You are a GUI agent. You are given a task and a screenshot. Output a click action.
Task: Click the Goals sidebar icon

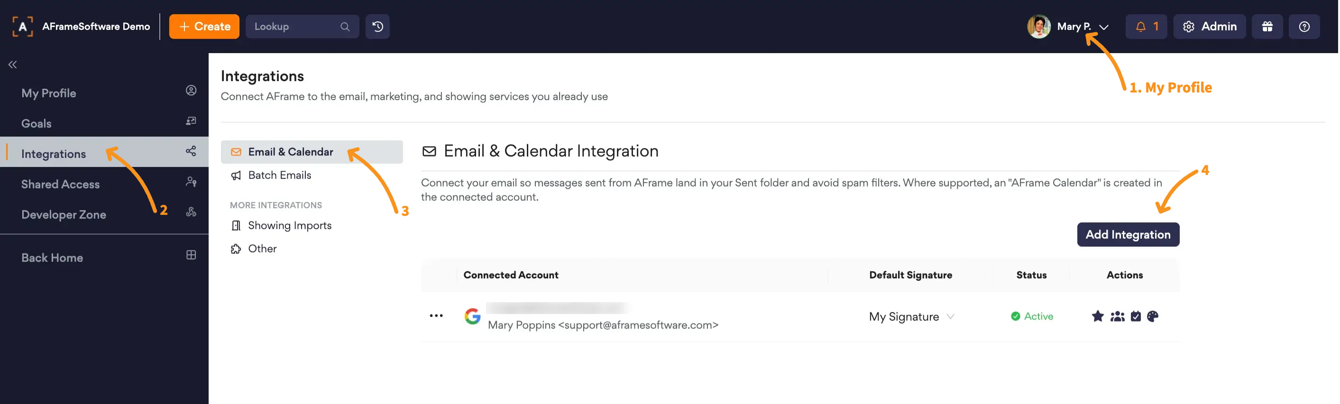tap(191, 120)
